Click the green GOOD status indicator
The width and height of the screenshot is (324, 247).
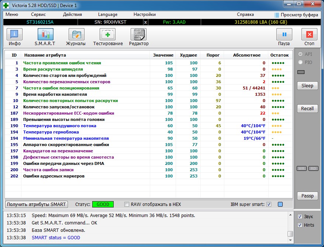tap(103, 204)
